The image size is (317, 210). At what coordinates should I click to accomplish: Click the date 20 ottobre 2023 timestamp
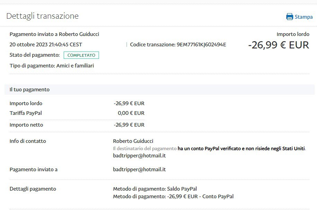point(46,45)
